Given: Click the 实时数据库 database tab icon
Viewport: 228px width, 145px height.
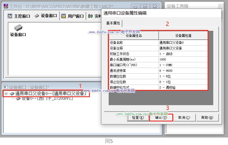Looking at the screenshot, I should tap(90, 16).
